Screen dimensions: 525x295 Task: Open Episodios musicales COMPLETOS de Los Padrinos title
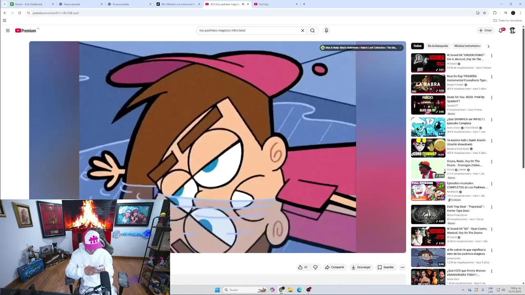click(x=467, y=185)
